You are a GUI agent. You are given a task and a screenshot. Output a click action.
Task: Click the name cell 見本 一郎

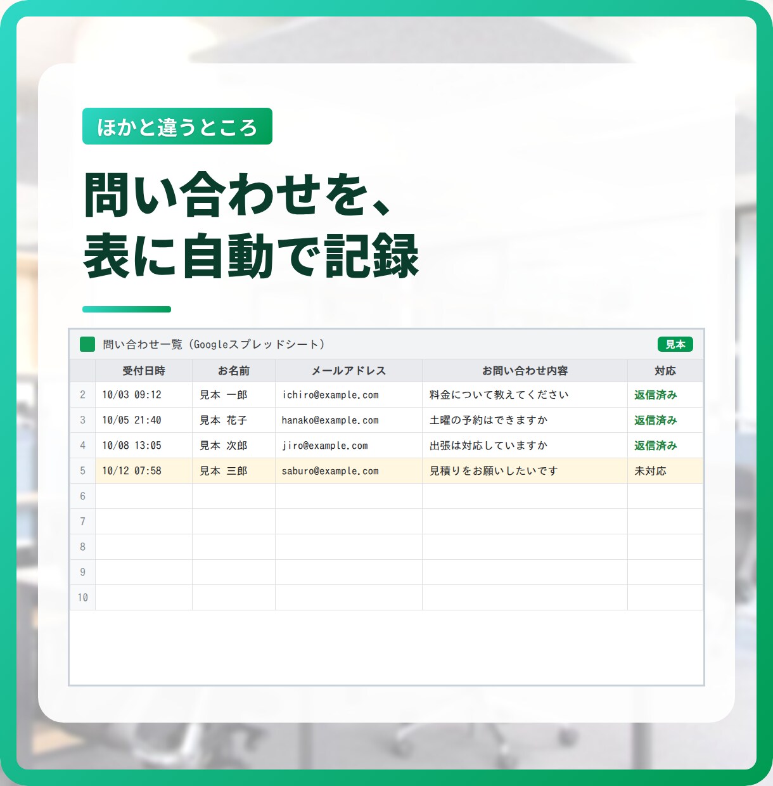(234, 395)
